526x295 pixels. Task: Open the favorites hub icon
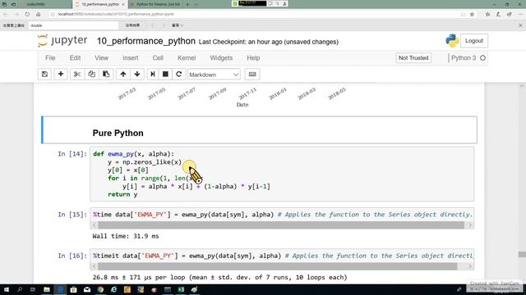pyautogui.click(x=487, y=14)
